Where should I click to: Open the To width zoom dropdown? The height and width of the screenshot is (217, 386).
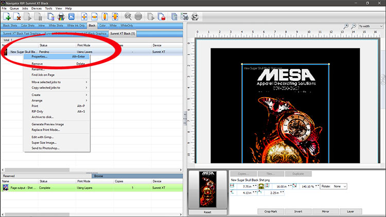[x=371, y=26]
